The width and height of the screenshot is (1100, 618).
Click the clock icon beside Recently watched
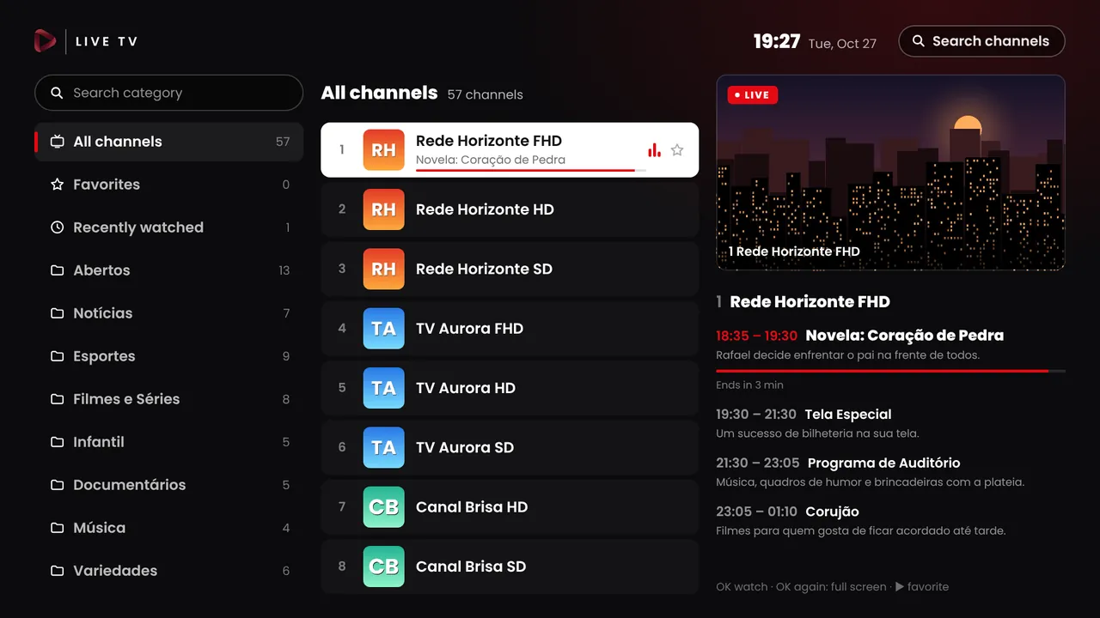coord(58,227)
